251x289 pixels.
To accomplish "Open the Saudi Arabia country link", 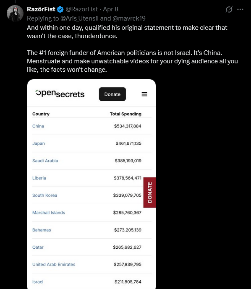I will (45, 161).
